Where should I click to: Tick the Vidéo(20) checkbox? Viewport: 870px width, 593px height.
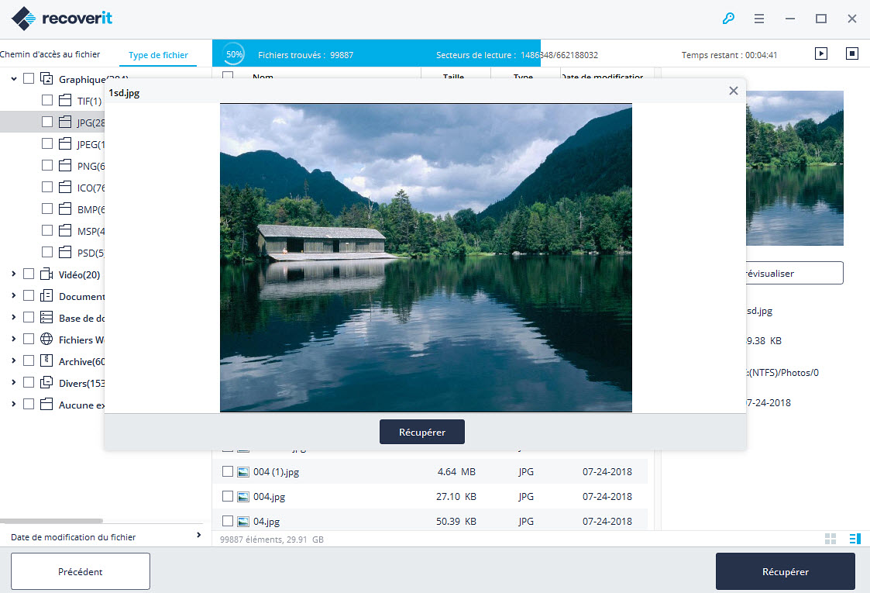tap(29, 274)
